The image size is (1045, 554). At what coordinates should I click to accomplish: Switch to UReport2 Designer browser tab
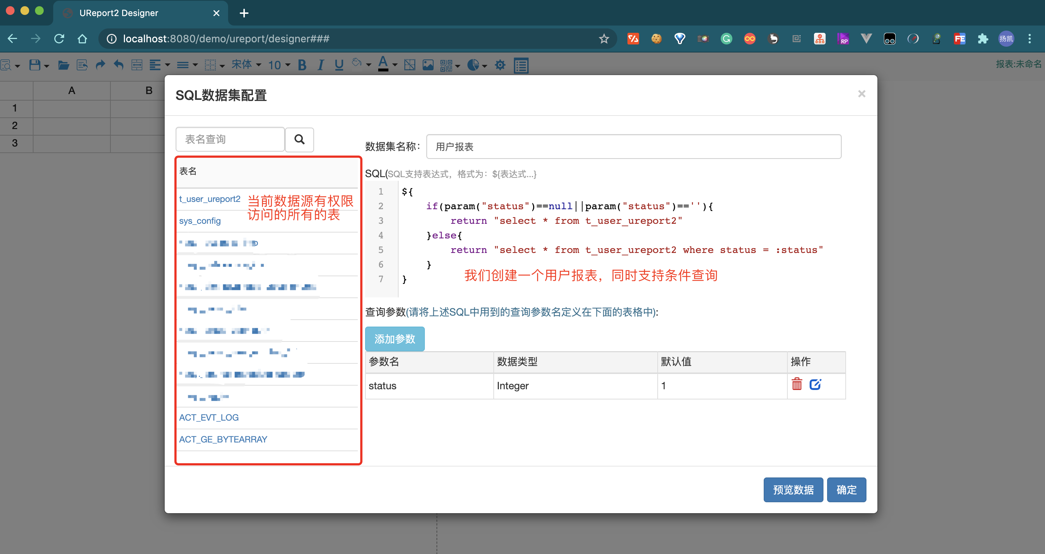click(141, 13)
